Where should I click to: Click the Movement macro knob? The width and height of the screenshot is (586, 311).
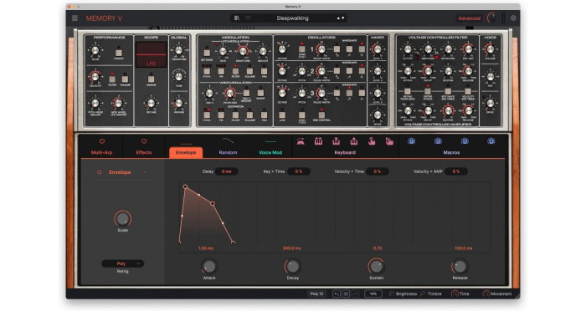[x=486, y=293]
